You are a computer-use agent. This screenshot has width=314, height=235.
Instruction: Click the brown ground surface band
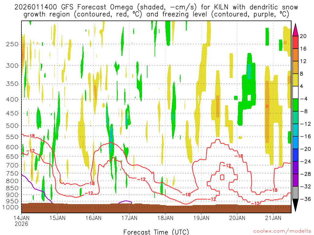(156, 208)
